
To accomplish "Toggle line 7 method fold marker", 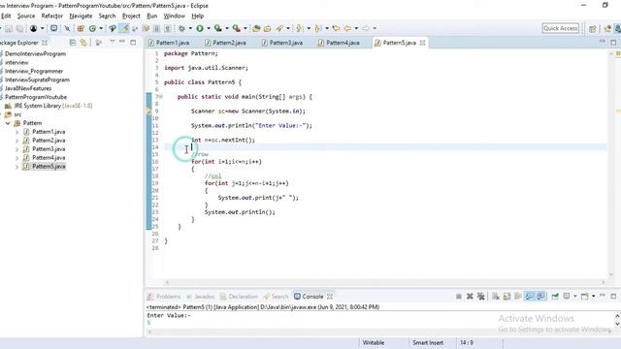I will [x=161, y=97].
